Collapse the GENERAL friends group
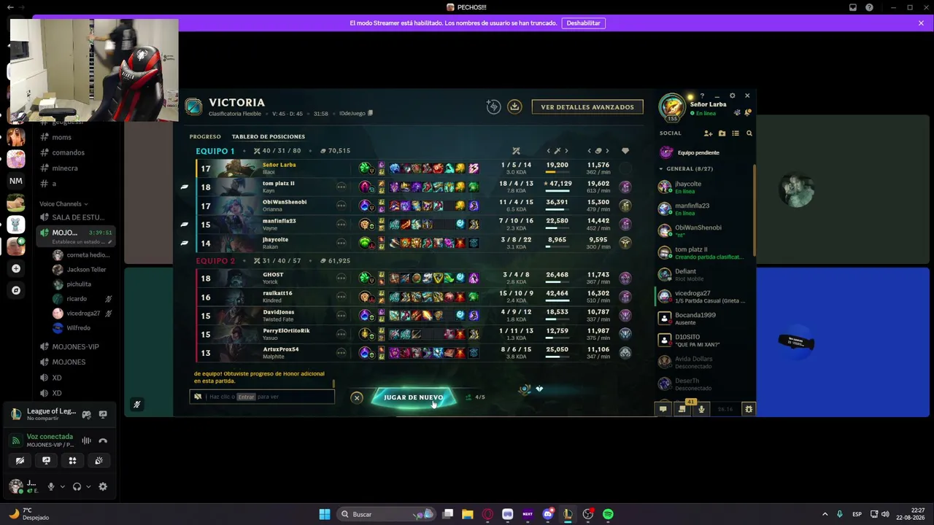934x525 pixels. click(x=690, y=168)
